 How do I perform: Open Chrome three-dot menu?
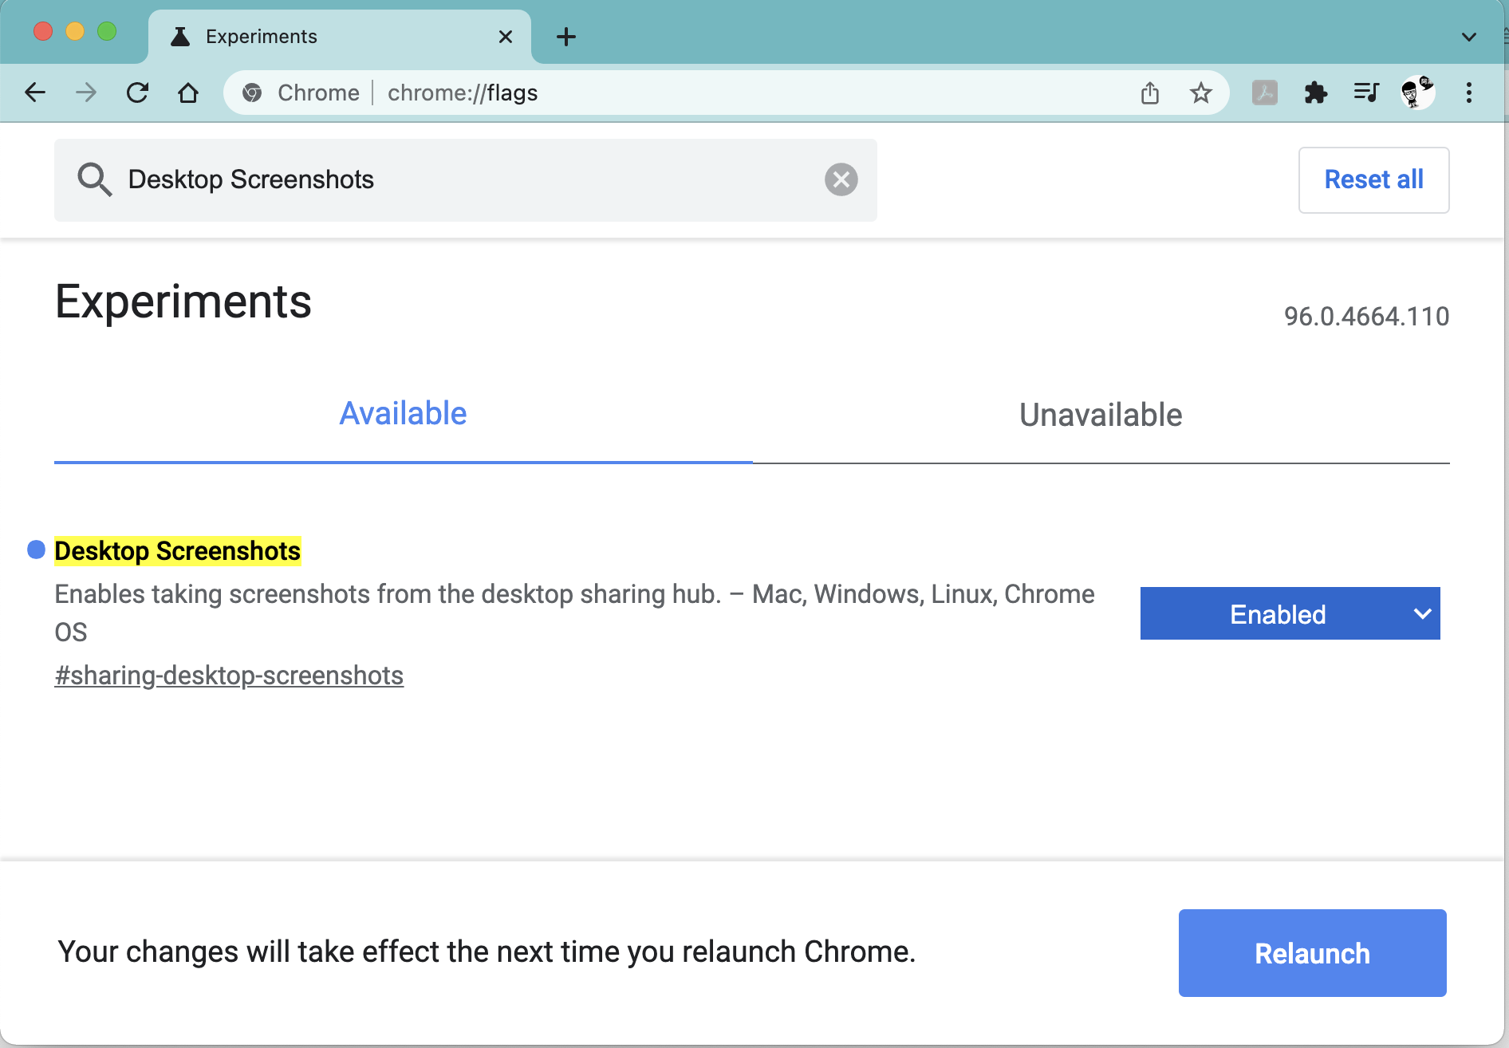pos(1468,93)
